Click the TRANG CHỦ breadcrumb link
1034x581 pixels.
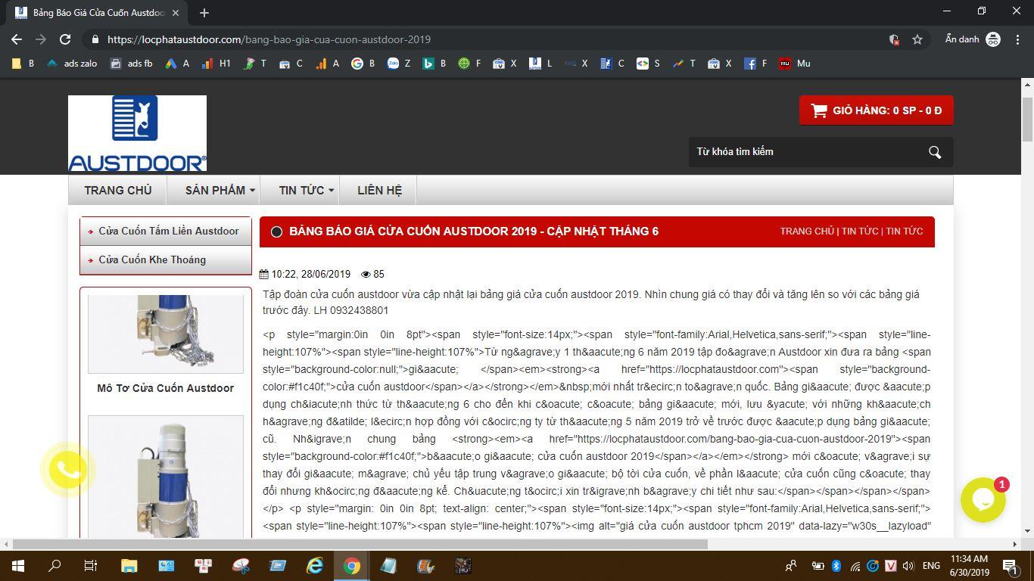click(x=806, y=231)
